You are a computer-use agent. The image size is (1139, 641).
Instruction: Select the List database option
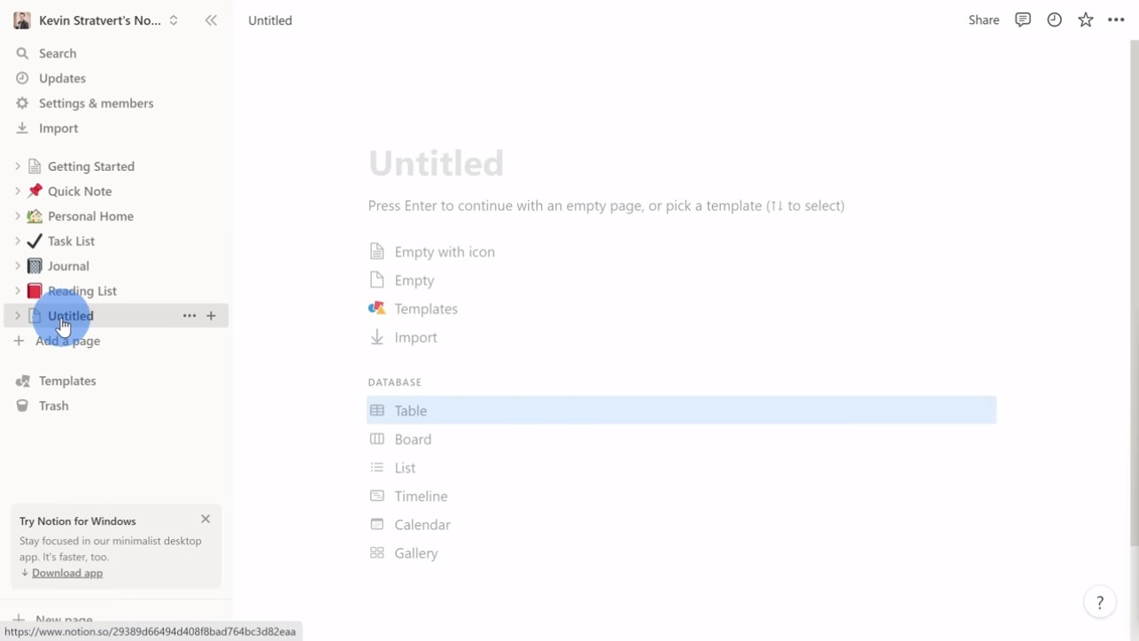[x=681, y=467]
